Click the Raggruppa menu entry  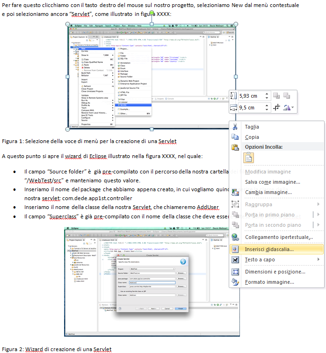point(259,204)
